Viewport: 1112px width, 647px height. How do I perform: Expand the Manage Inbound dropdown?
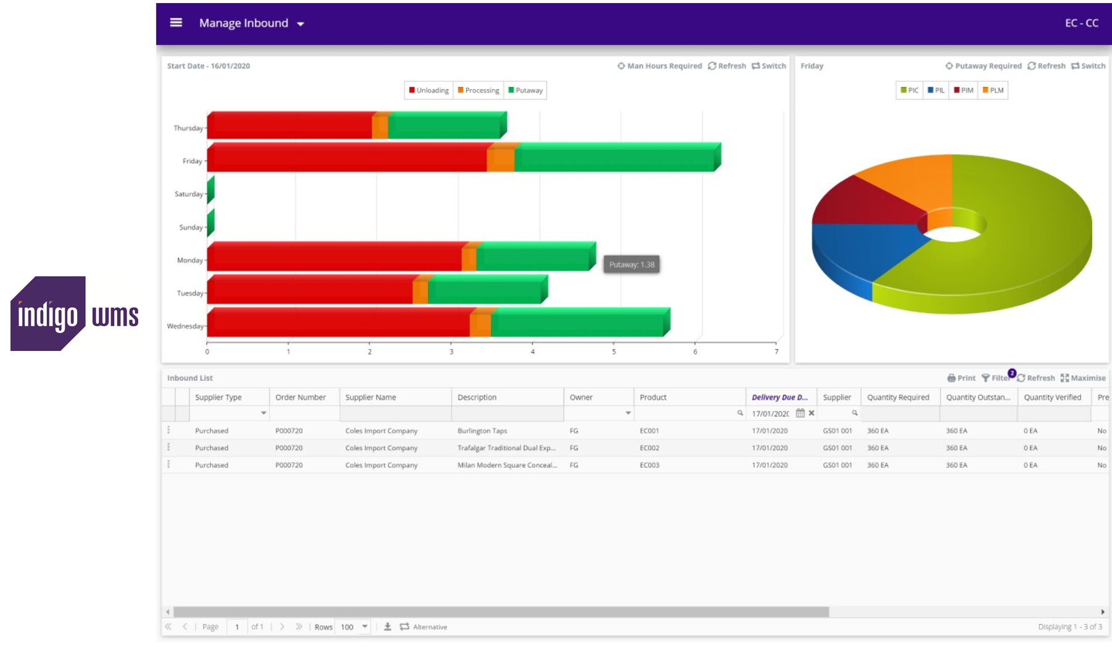click(301, 24)
